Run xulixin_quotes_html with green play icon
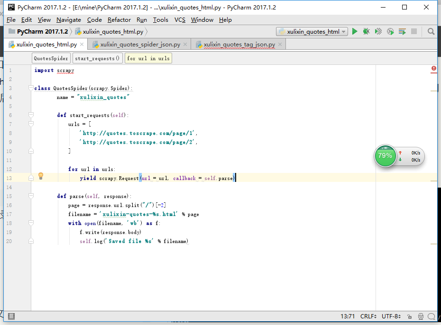This screenshot has height=325, width=441. click(355, 31)
